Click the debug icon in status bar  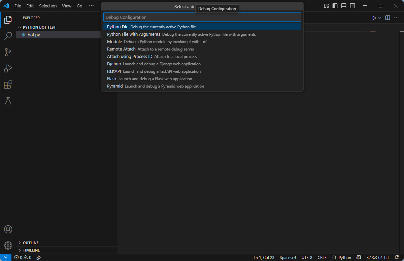39,258
